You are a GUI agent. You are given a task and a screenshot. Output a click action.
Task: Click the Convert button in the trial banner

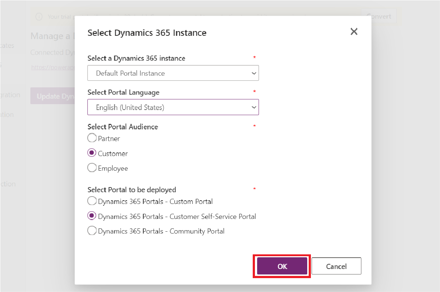pyautogui.click(x=379, y=16)
